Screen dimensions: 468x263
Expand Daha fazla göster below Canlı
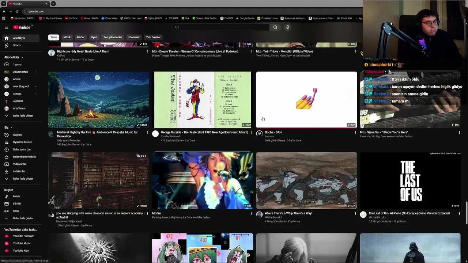tap(24, 218)
